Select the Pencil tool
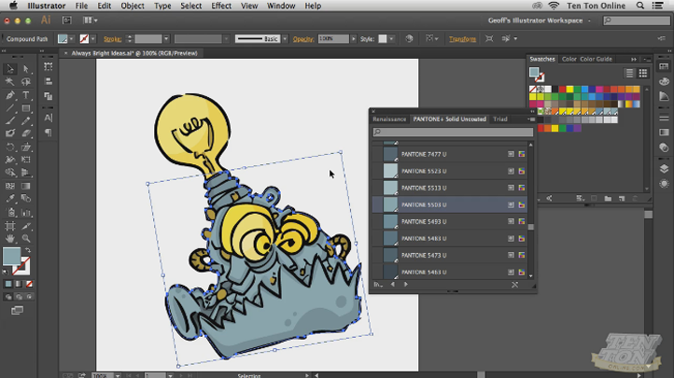Screen dimensions: 674x378 (x=26, y=120)
